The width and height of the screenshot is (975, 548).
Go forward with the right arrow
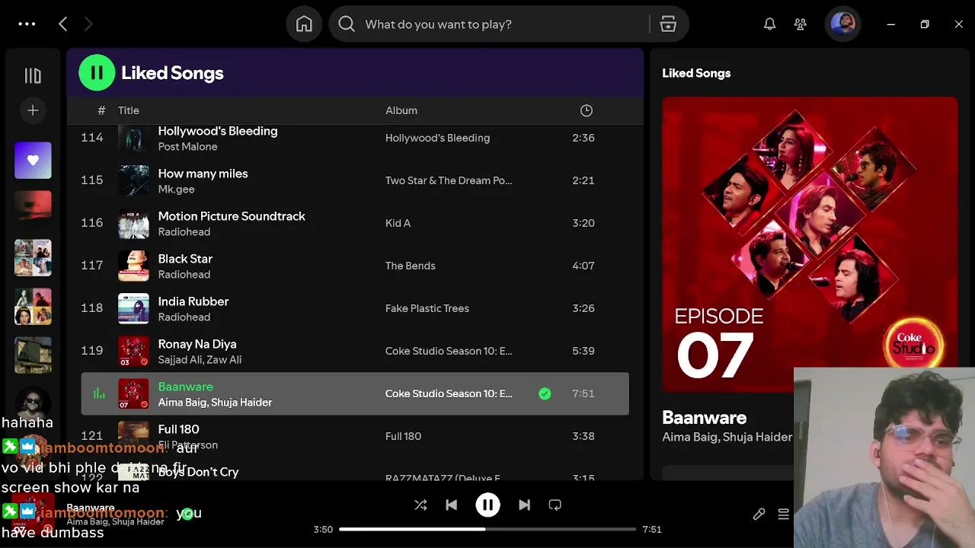88,24
